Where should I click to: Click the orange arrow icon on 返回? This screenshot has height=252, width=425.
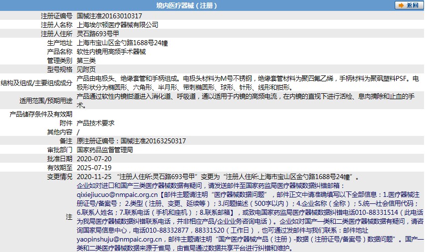(x=401, y=5)
